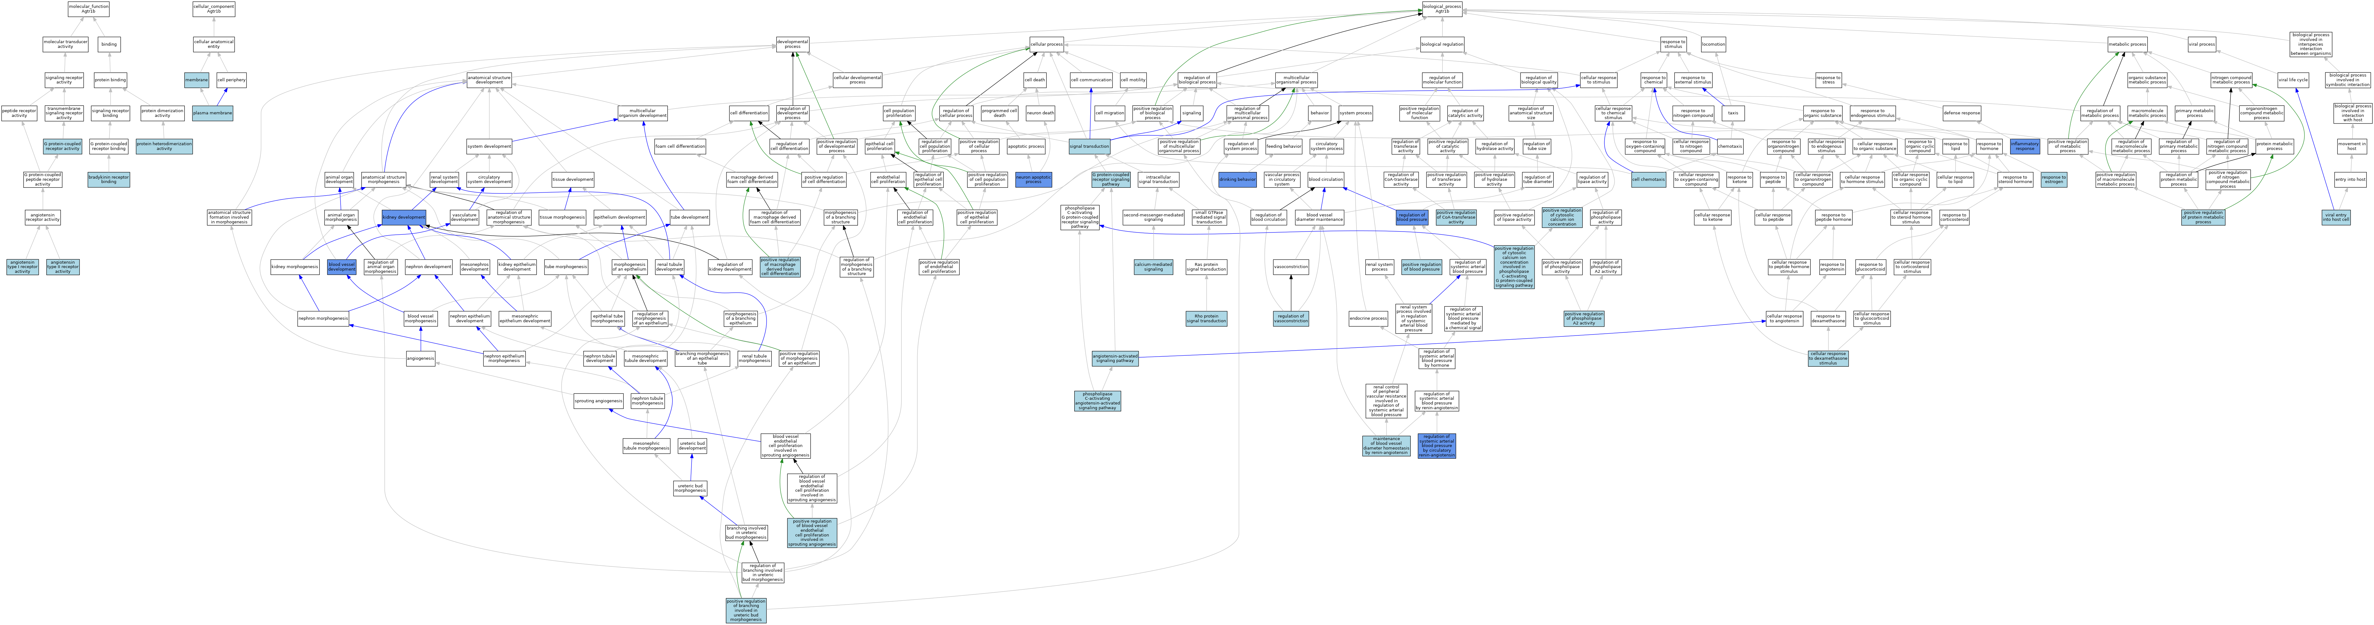Select the 'developmental process' node

[x=793, y=44]
